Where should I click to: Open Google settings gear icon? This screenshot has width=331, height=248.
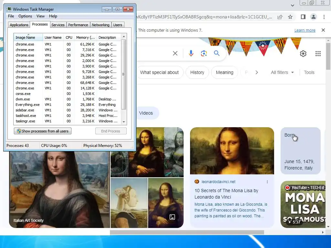303,54
